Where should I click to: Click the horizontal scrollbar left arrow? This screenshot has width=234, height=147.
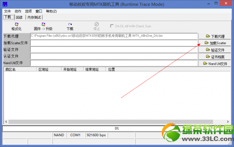6,122
